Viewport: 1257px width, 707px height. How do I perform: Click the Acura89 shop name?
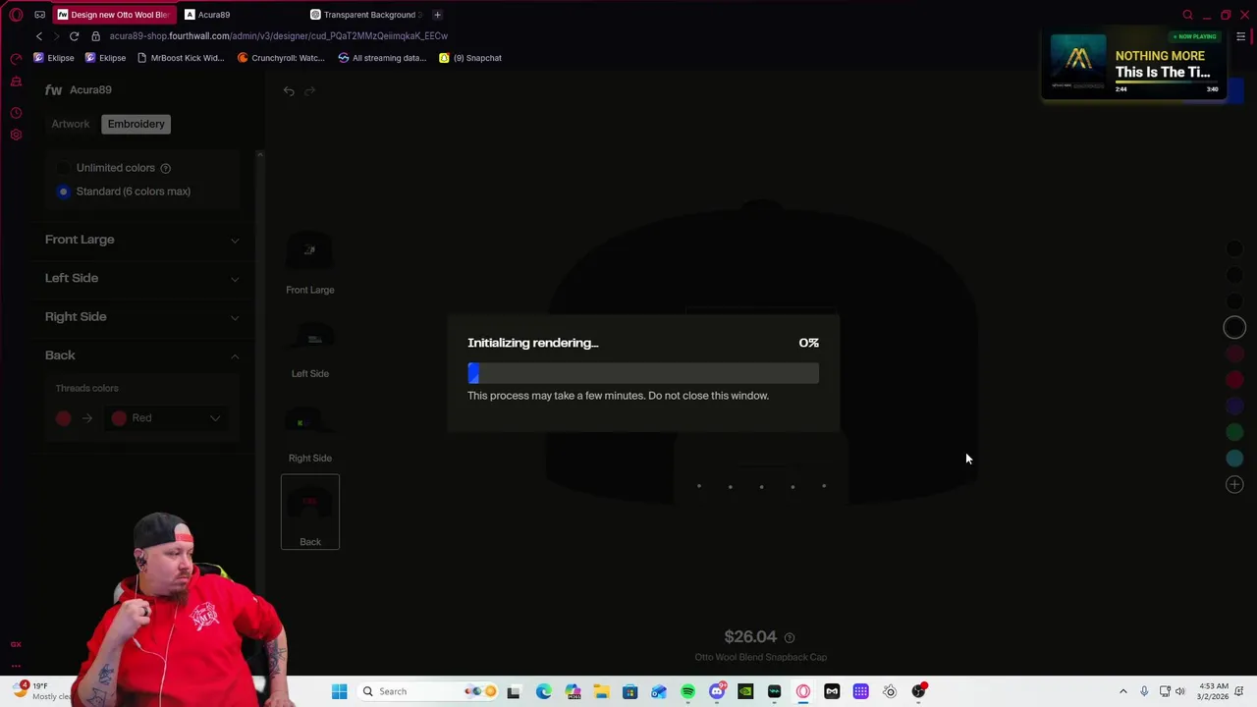click(x=90, y=89)
